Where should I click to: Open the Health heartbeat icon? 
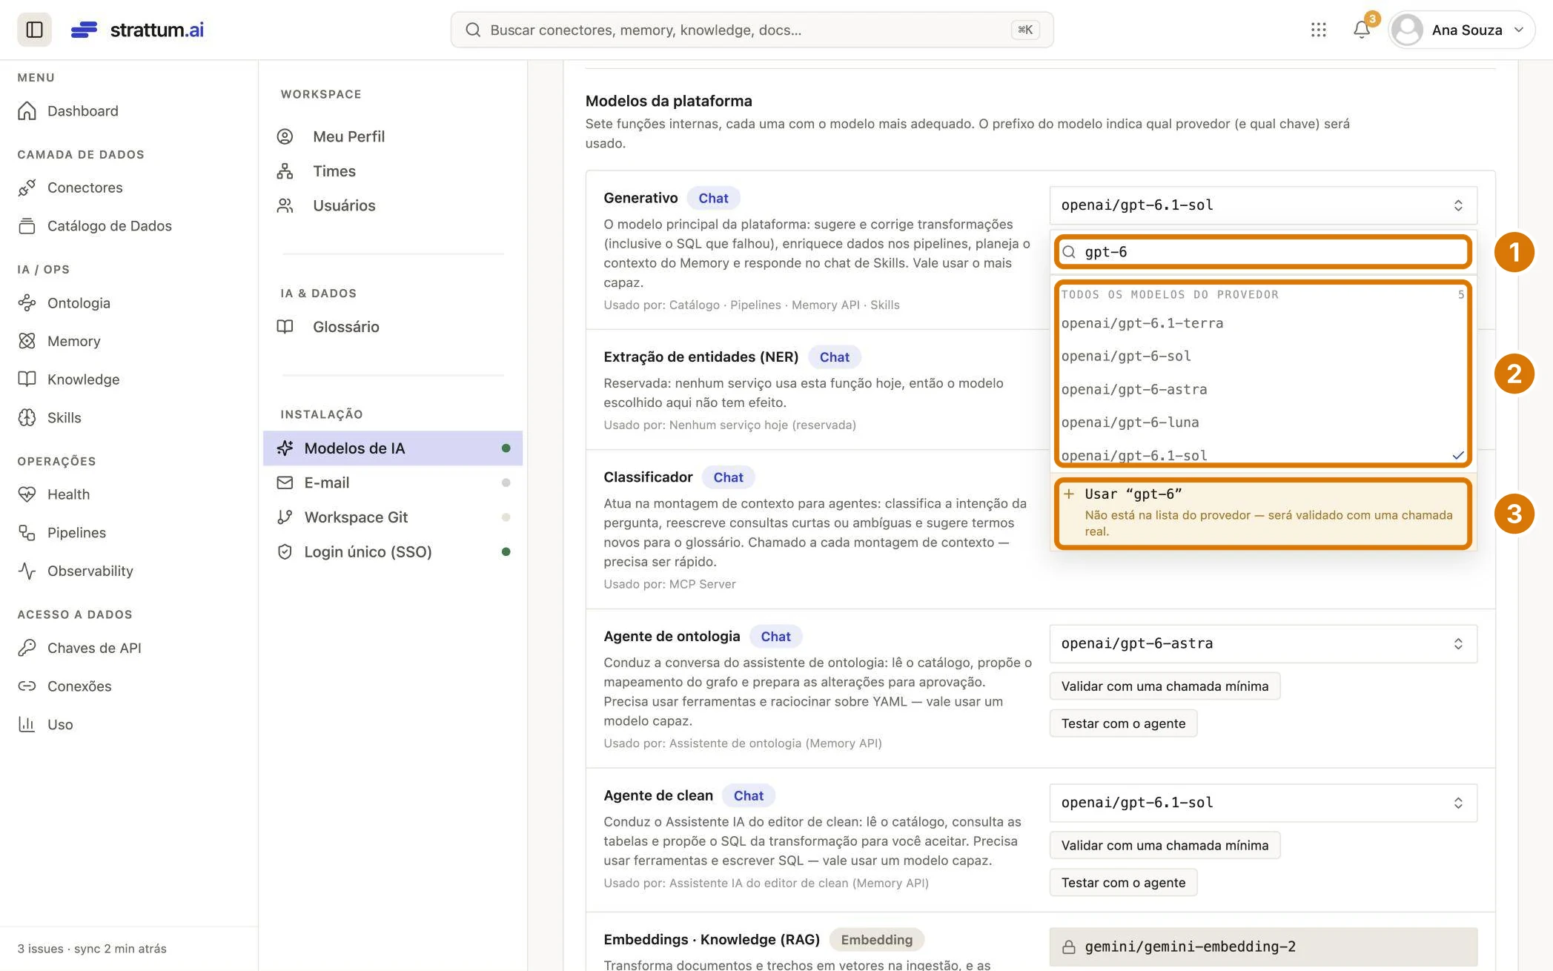click(27, 494)
